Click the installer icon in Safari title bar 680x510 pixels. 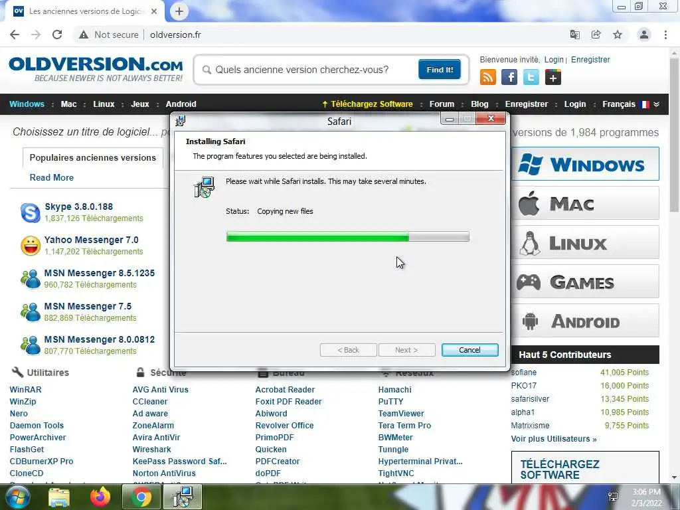pos(181,121)
